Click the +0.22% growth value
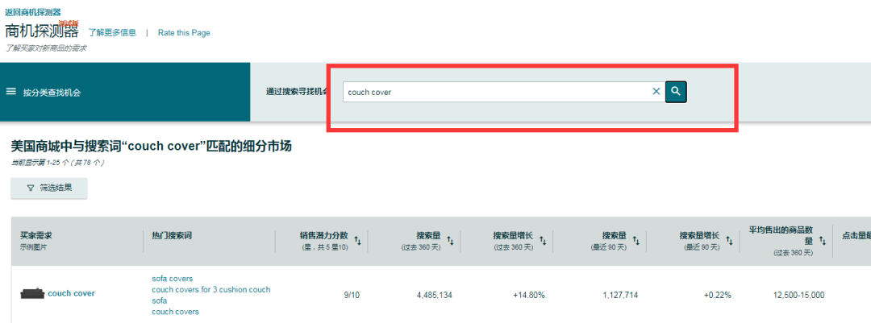 (717, 296)
